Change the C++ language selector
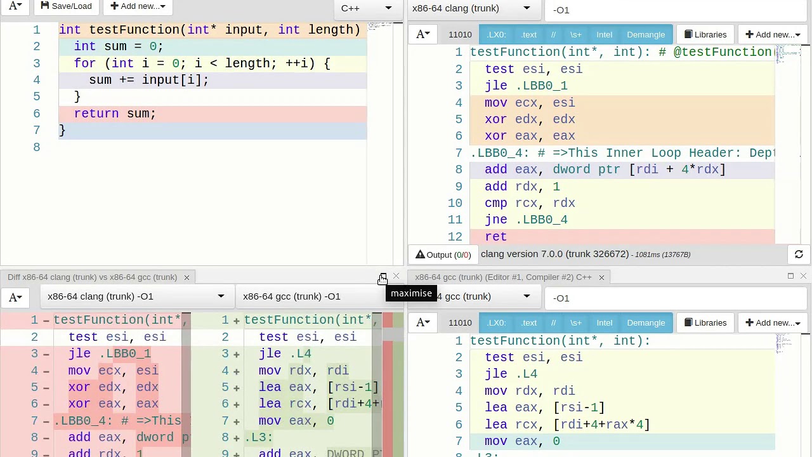The width and height of the screenshot is (812, 457). pyautogui.click(x=367, y=8)
